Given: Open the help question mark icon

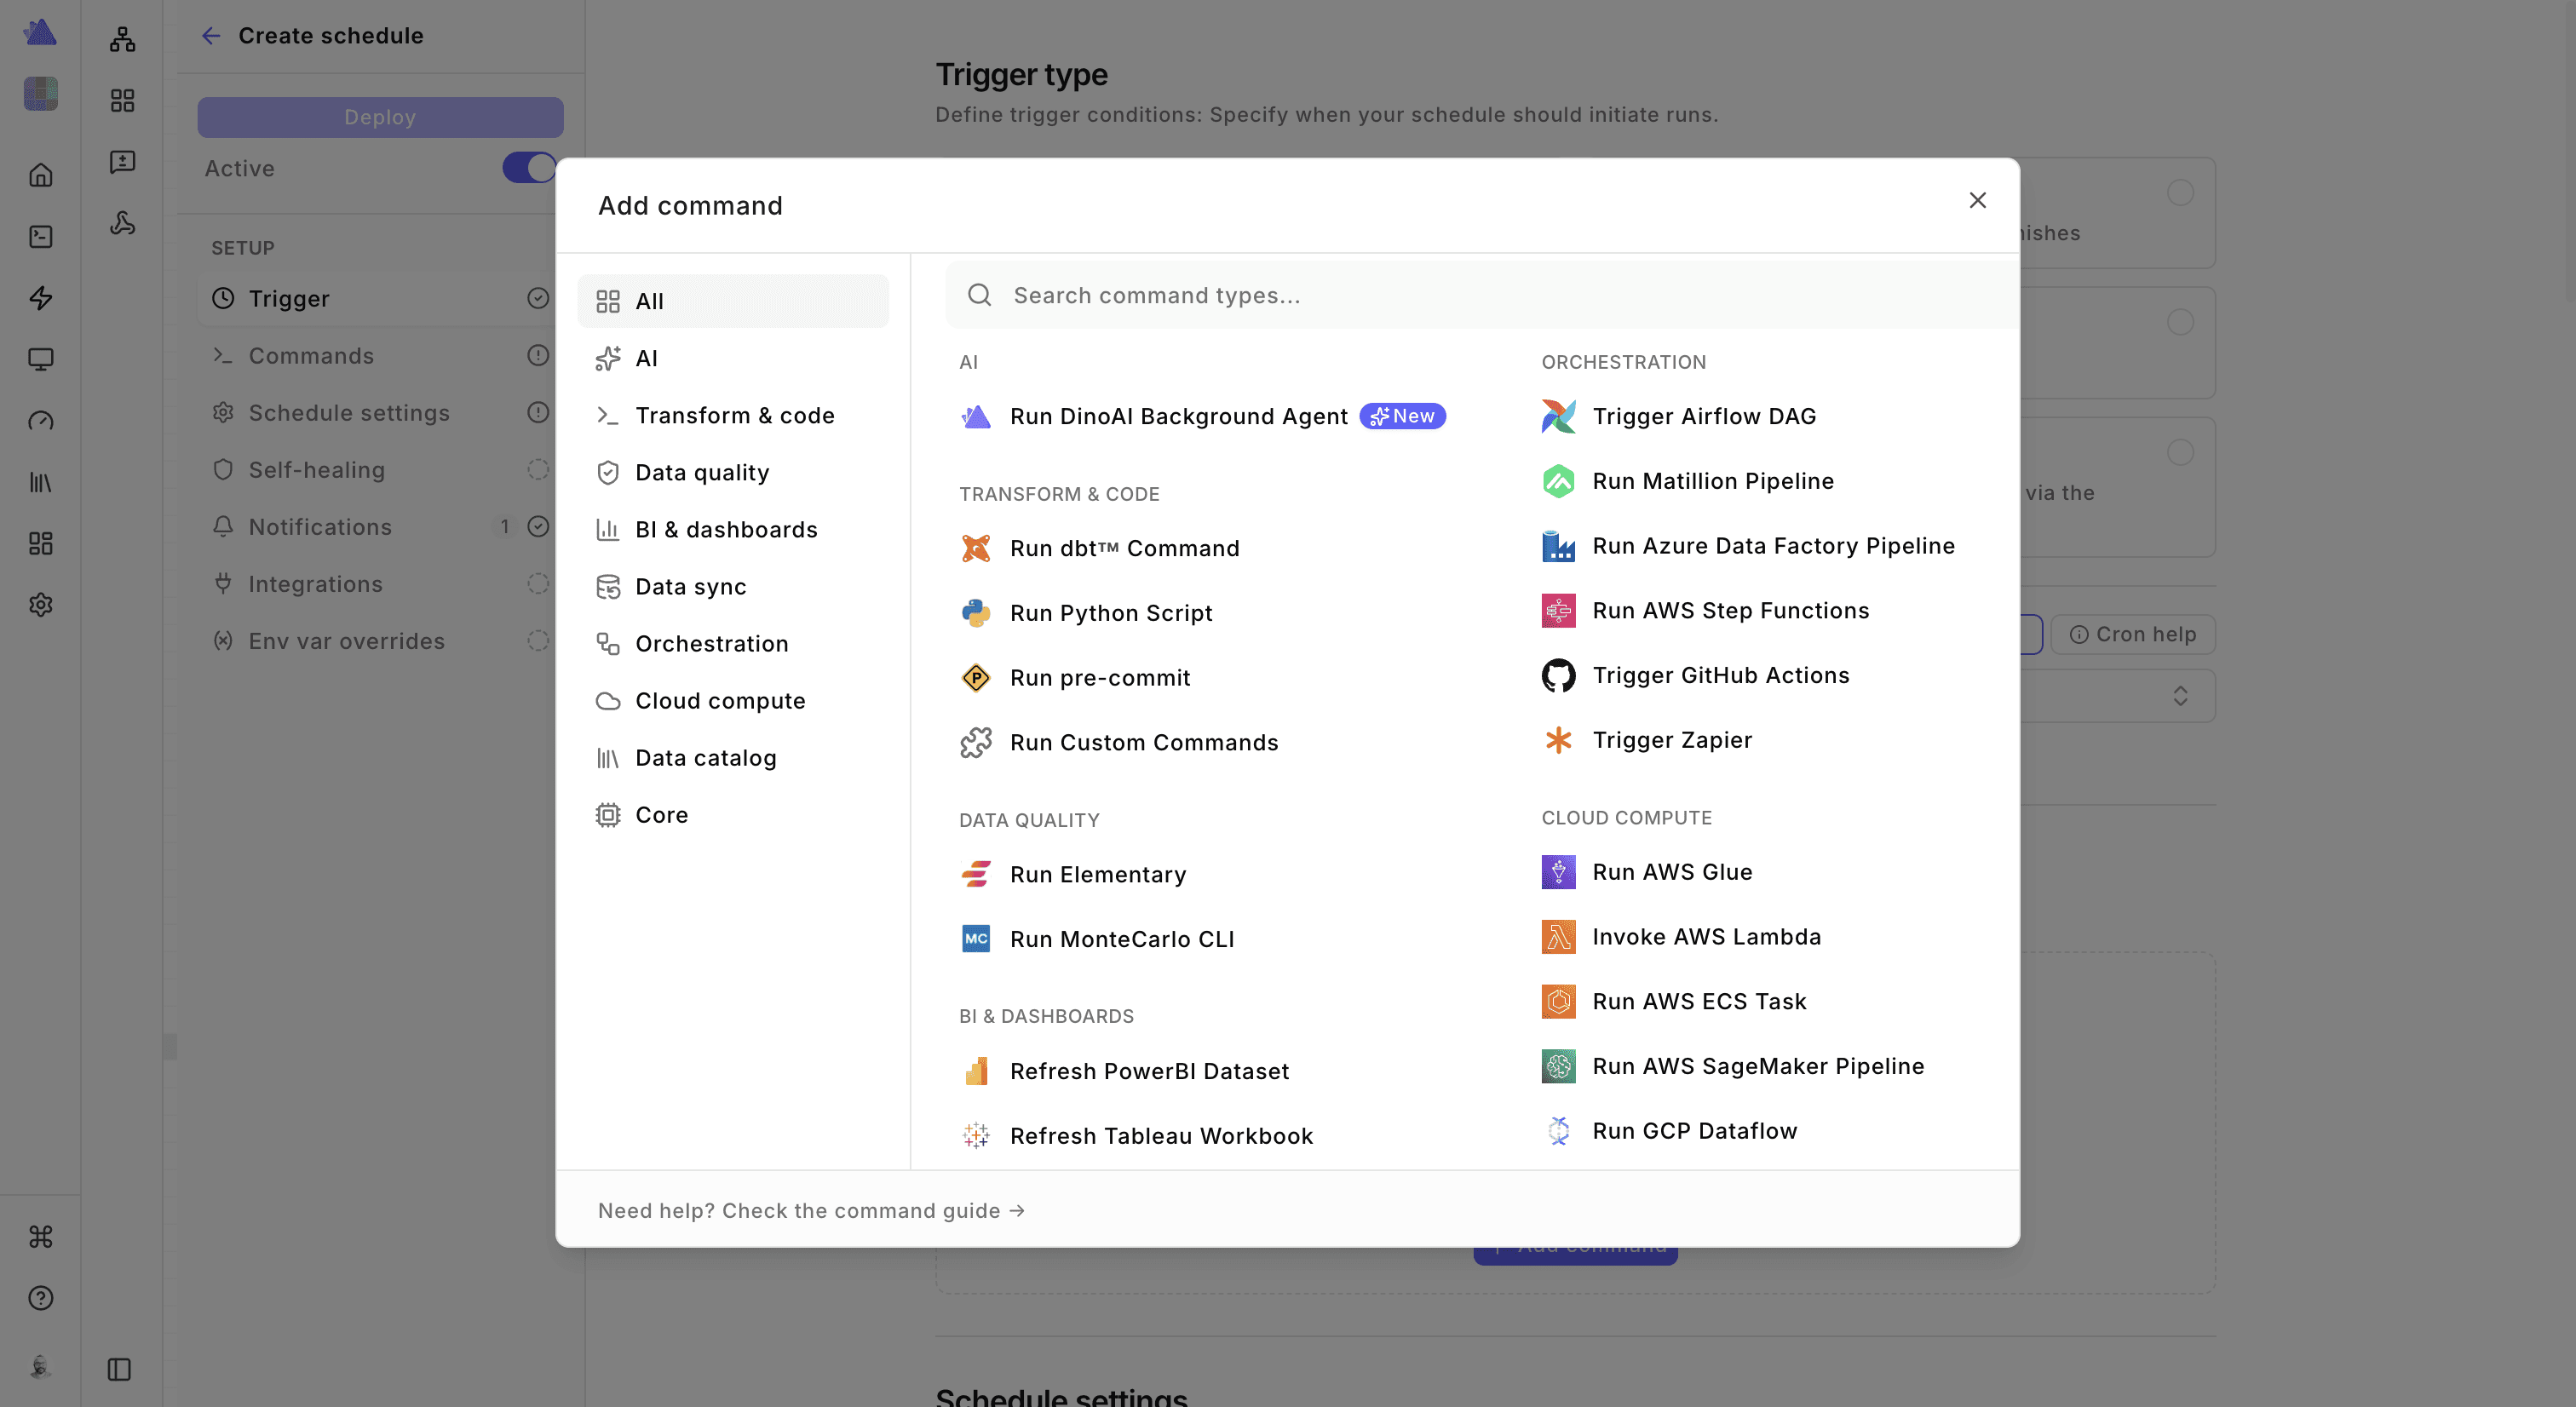Looking at the screenshot, I should click(41, 1299).
